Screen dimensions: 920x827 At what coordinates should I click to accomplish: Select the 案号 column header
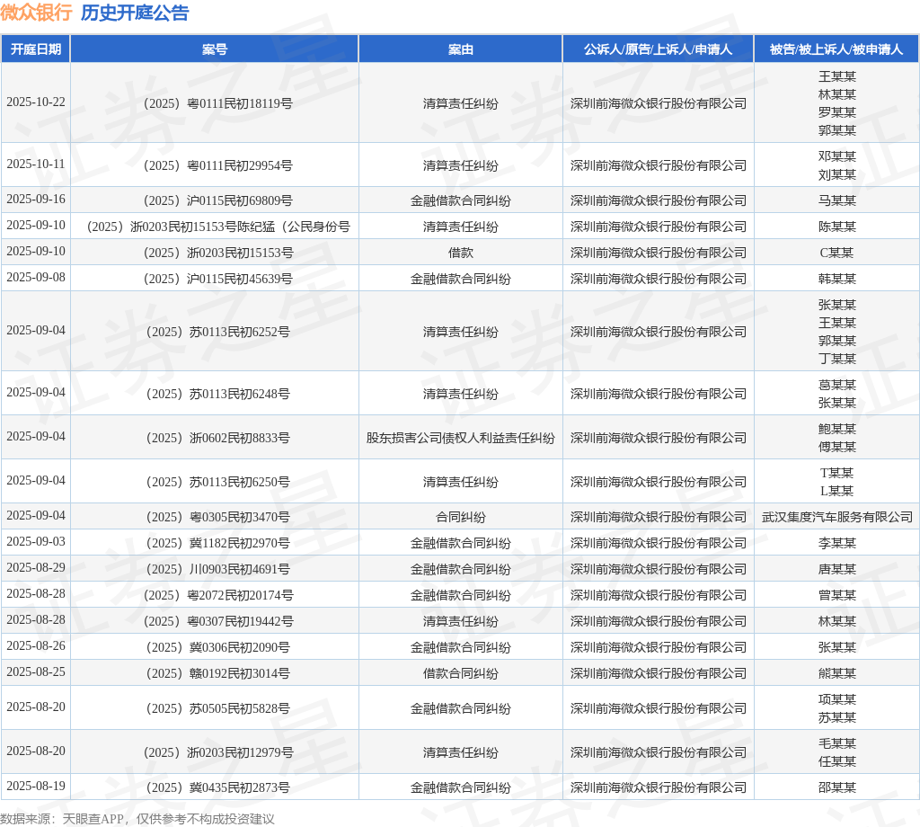[214, 49]
